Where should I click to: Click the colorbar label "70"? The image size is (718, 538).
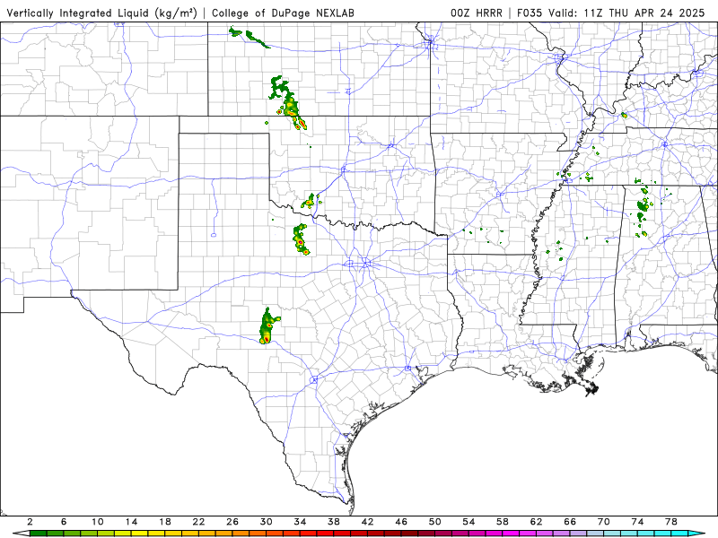603,522
